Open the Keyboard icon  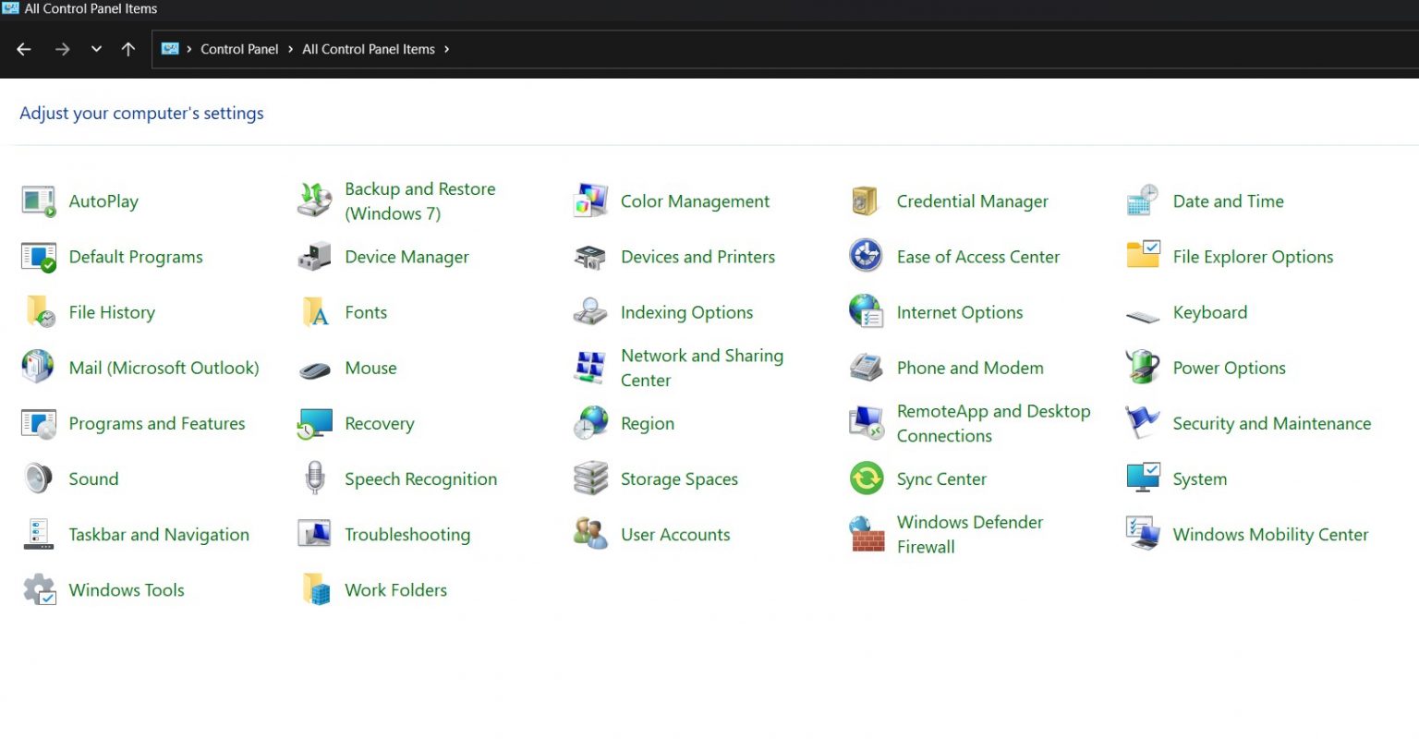pyautogui.click(x=1143, y=317)
